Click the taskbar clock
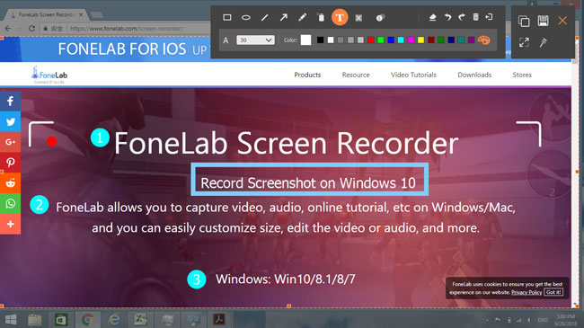 point(565,320)
